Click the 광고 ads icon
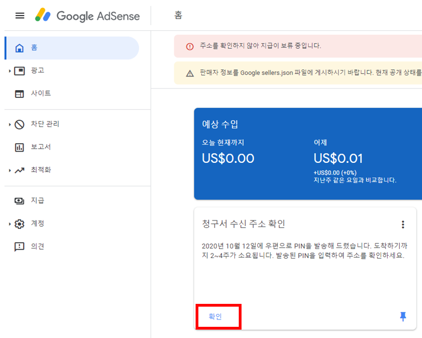 [20, 71]
